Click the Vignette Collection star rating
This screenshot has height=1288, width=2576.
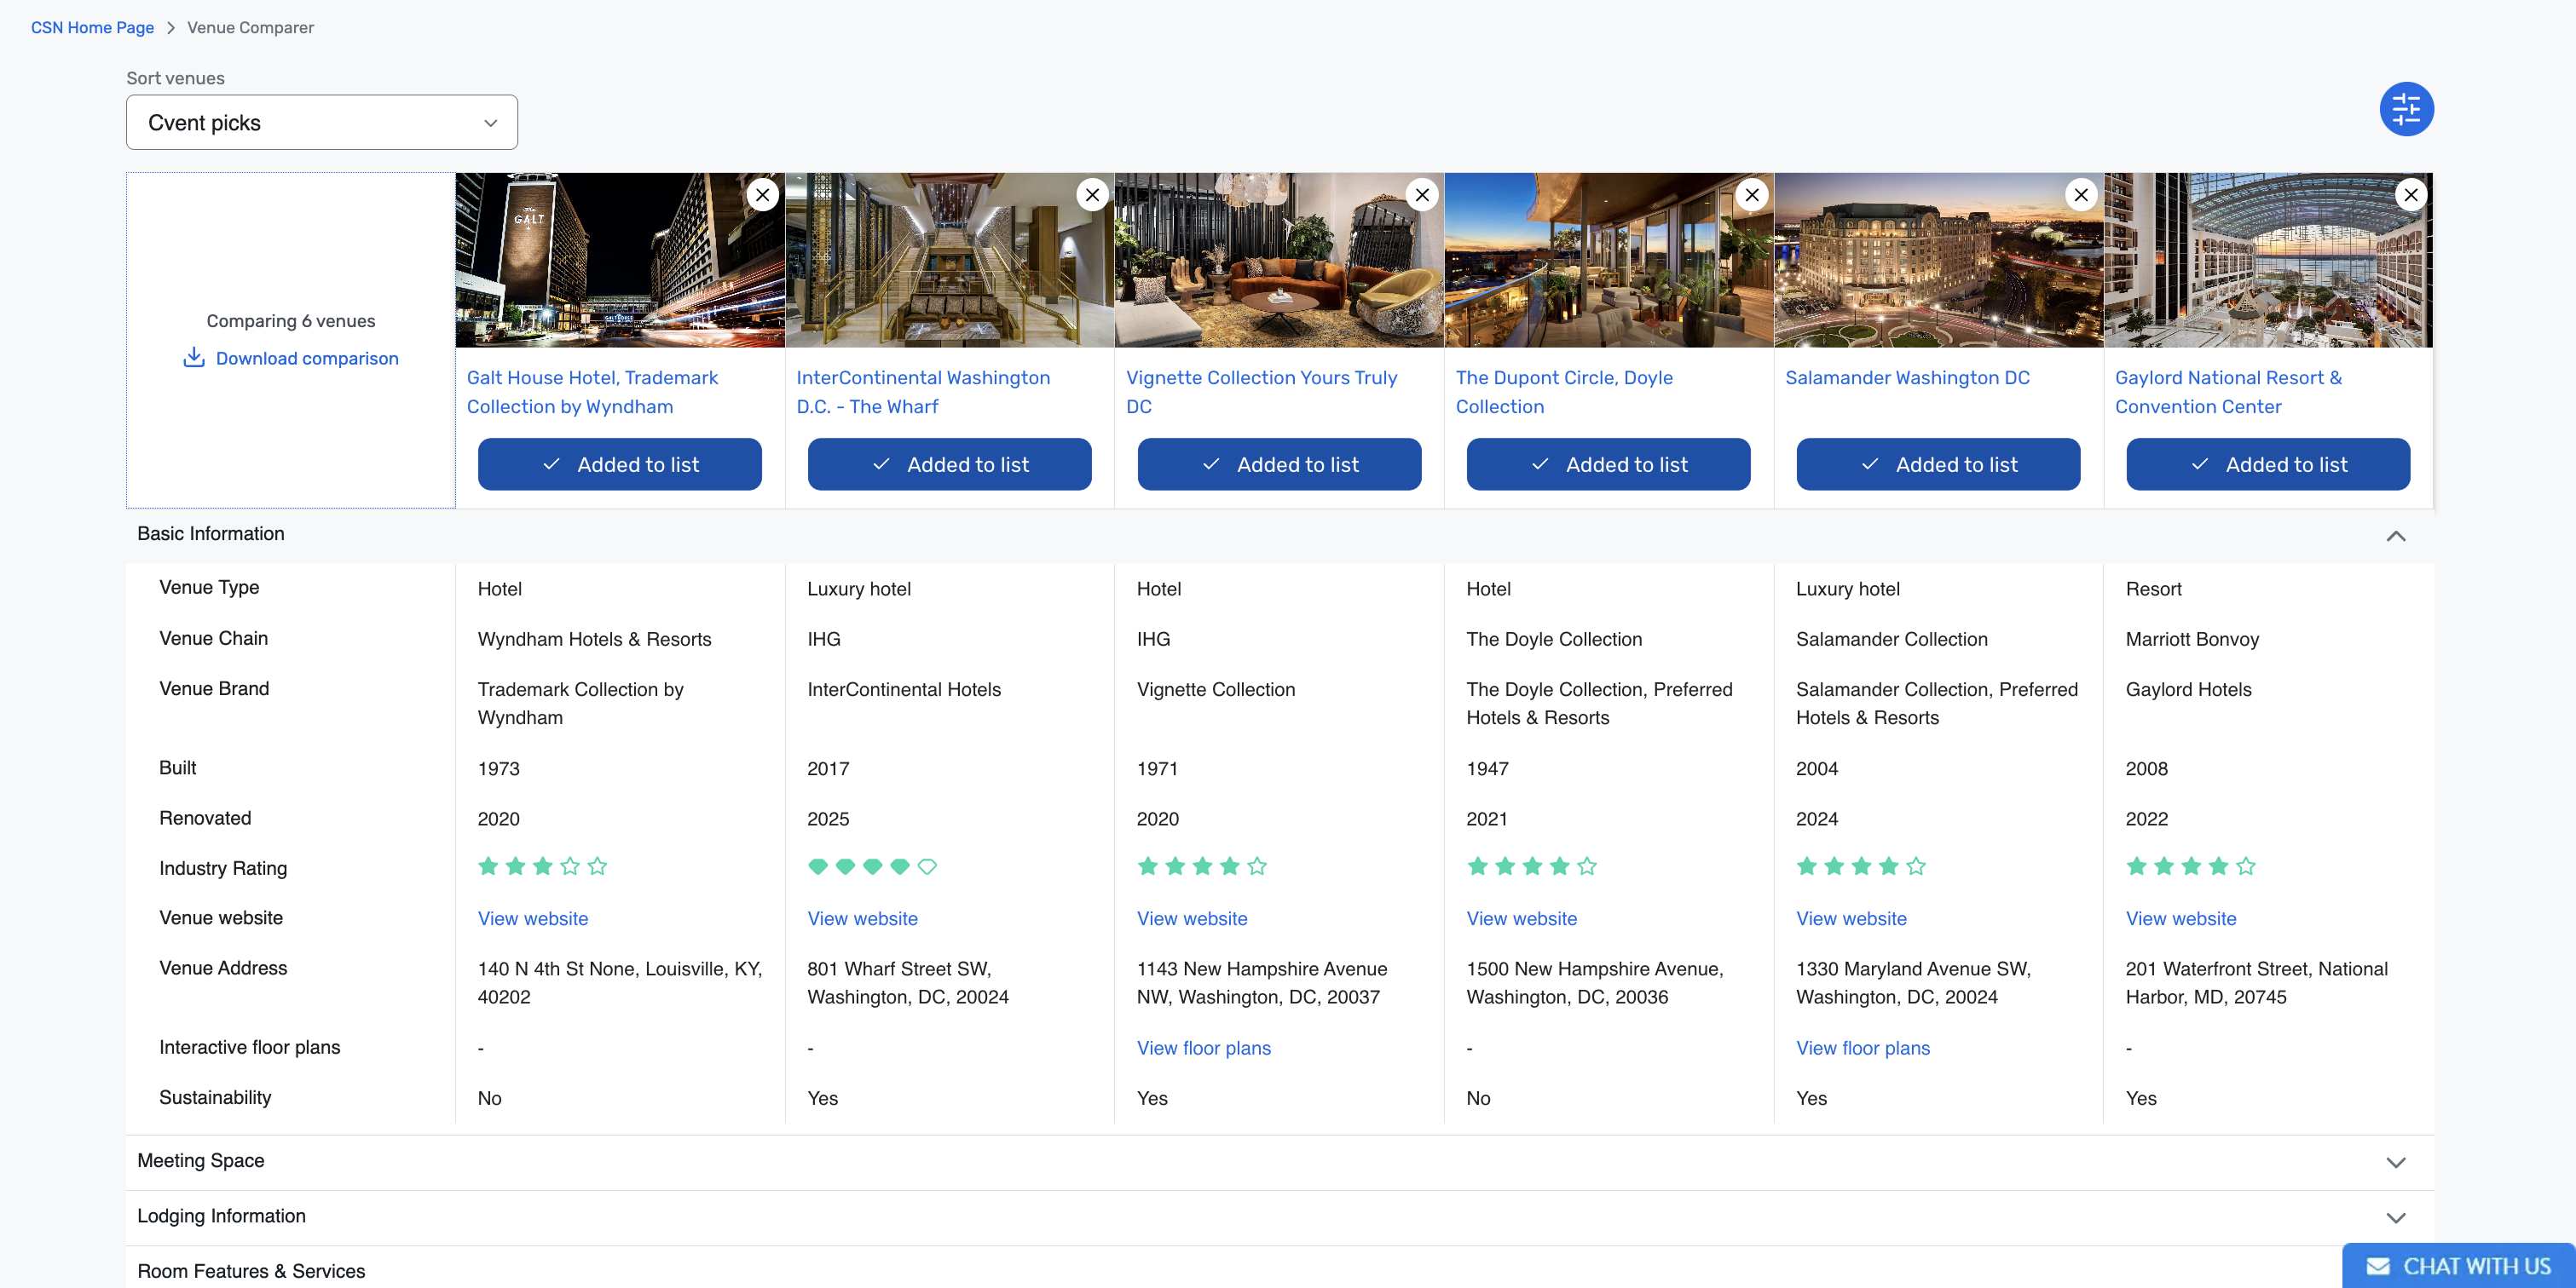tap(1202, 866)
